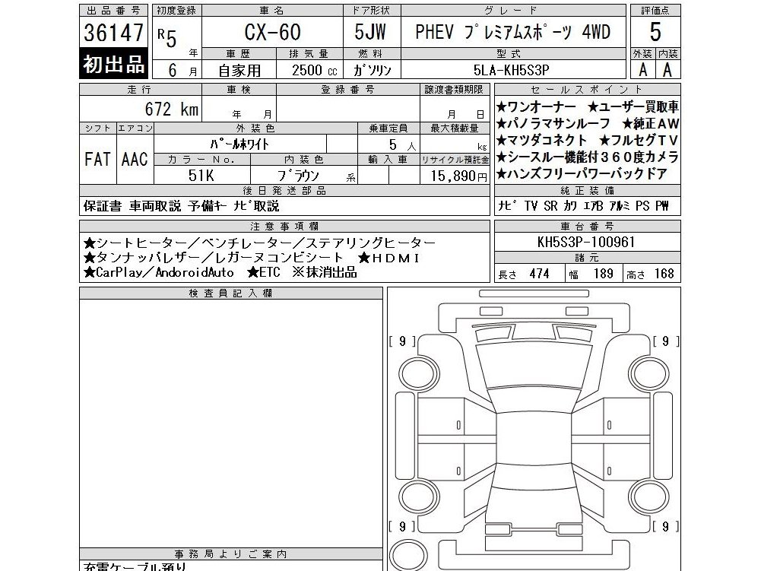Click the exterior grade A cell
761x571 pixels.
pyautogui.click(x=643, y=69)
